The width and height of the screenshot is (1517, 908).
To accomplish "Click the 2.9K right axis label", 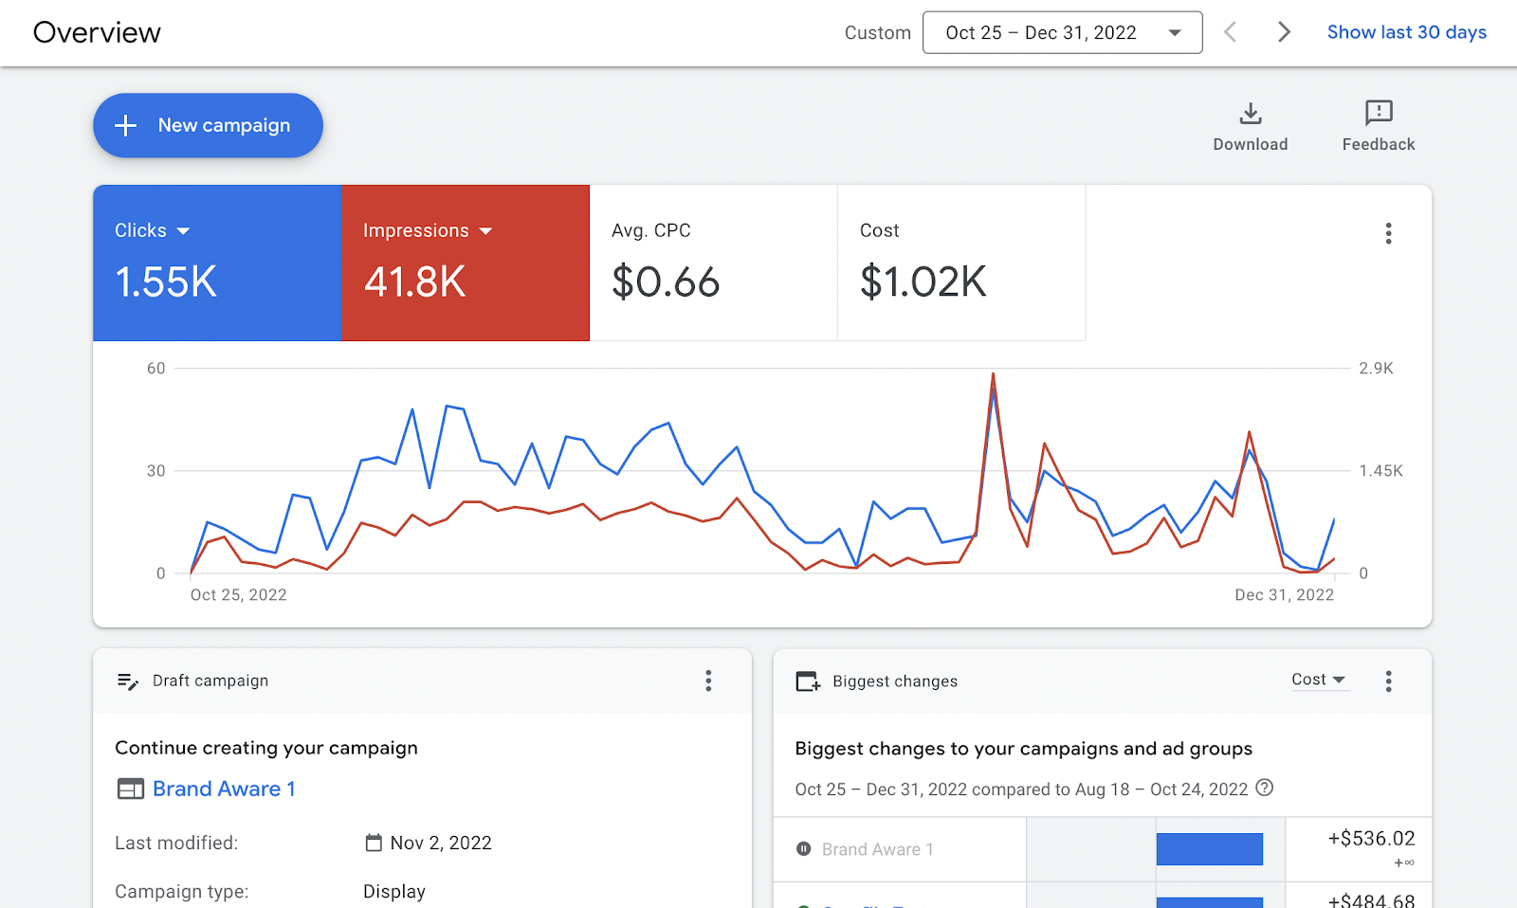I will click(x=1376, y=368).
